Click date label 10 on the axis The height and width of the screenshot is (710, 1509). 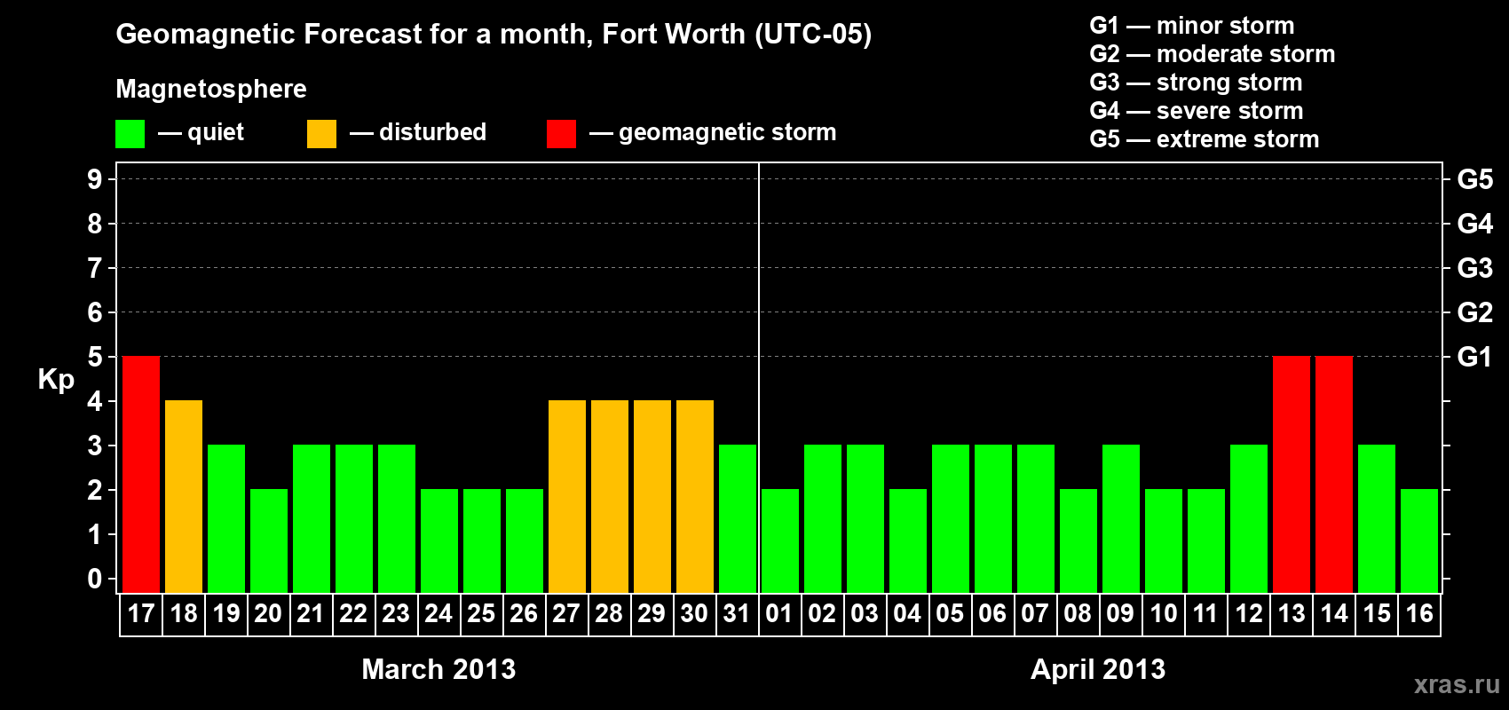(x=1164, y=613)
